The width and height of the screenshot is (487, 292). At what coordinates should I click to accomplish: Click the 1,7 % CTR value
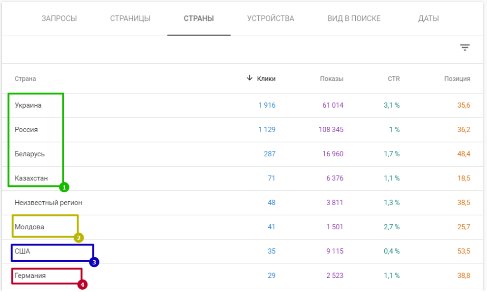pos(392,154)
